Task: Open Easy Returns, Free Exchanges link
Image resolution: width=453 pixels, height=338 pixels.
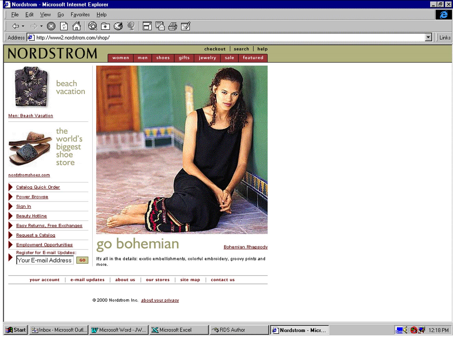Action: (49, 226)
